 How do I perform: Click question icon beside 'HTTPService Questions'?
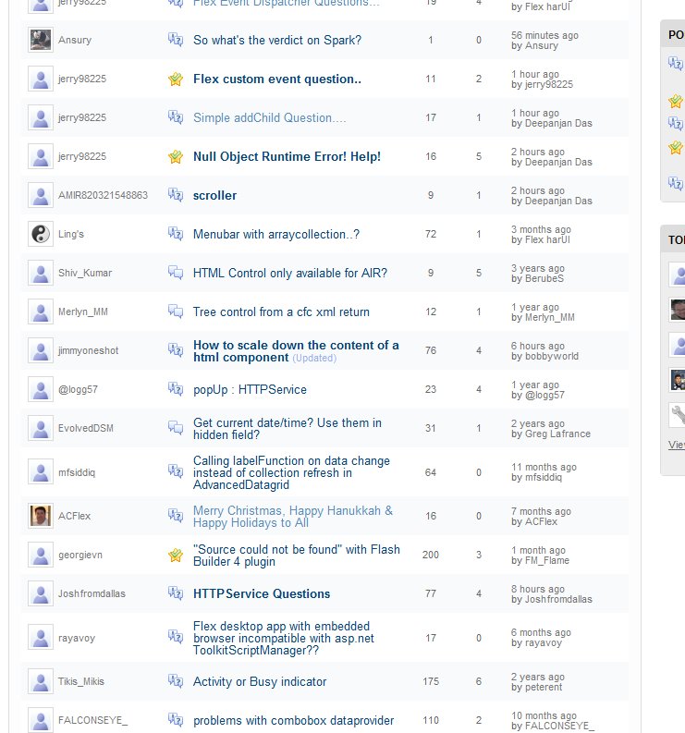[x=176, y=593]
